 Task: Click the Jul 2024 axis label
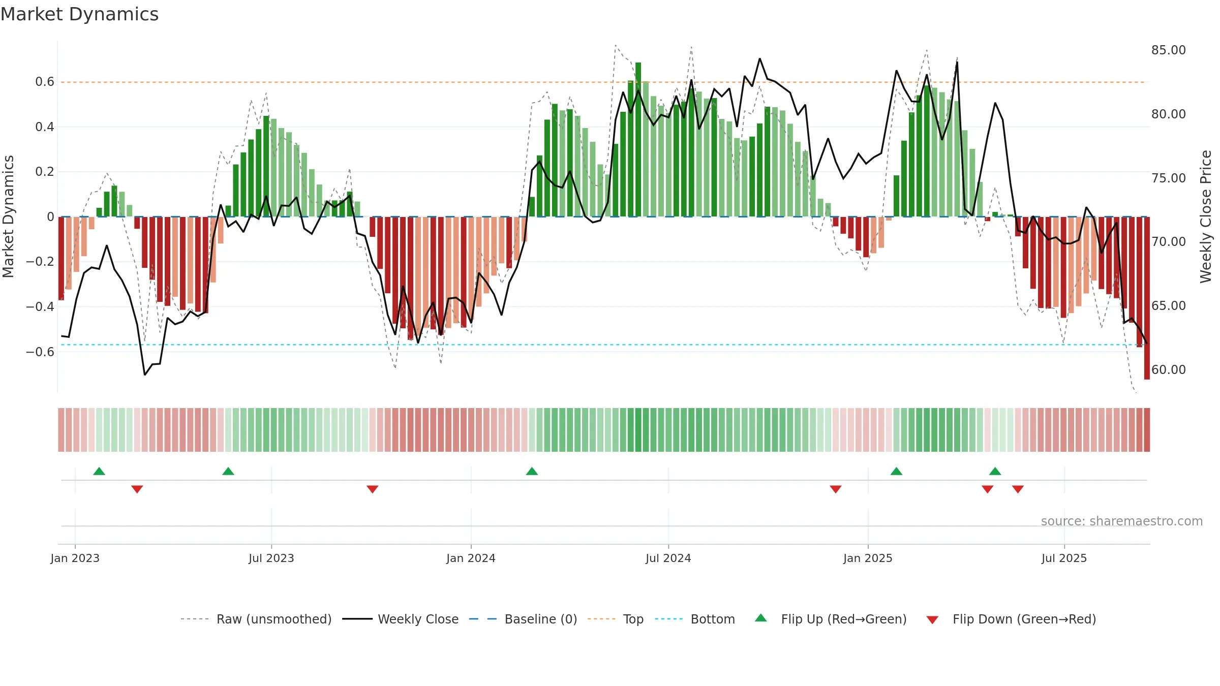tap(668, 558)
